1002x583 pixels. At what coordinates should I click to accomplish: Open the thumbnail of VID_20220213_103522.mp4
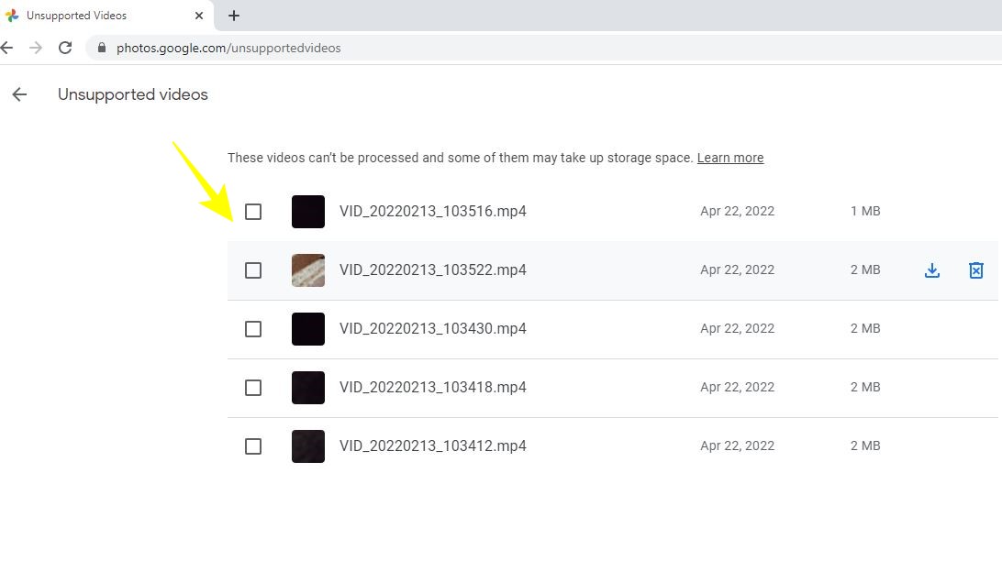[x=307, y=270]
